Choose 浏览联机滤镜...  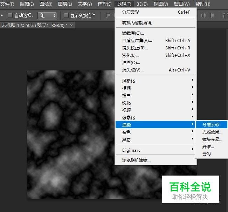(156, 160)
